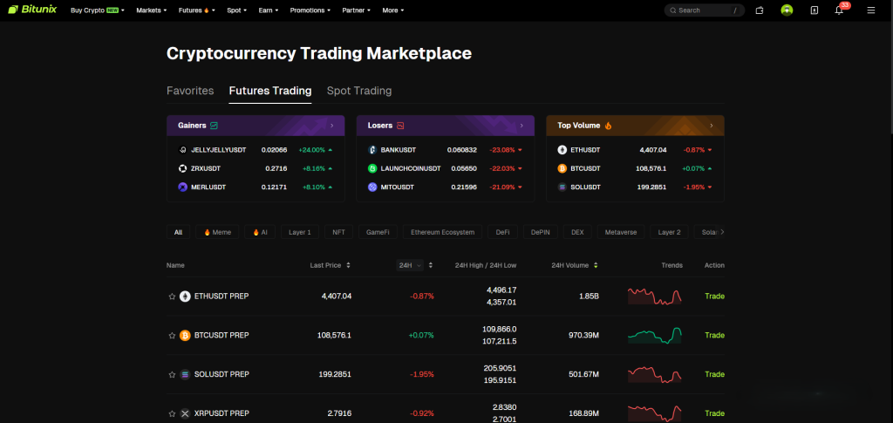Click Trade for ETHUSDT PREP
This screenshot has width=893, height=423.
[714, 297]
